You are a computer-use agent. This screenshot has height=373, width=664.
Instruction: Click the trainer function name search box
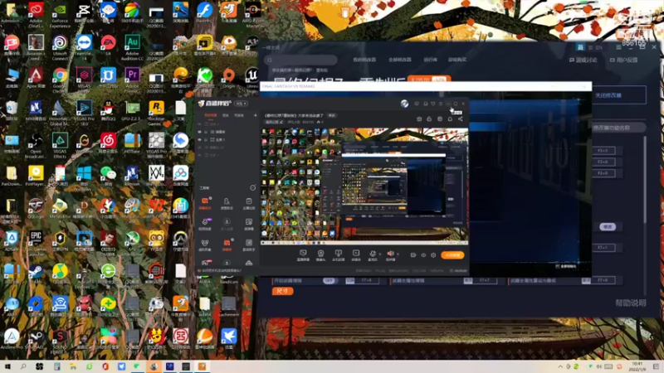coord(618,128)
